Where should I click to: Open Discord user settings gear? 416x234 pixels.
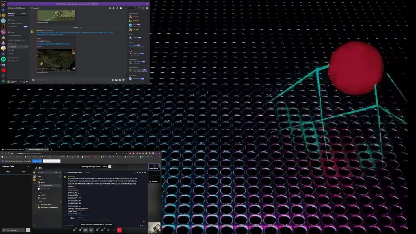27,82
